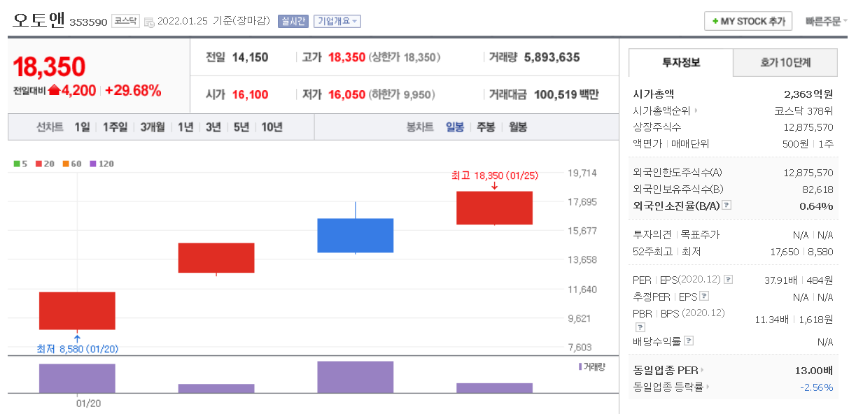The image size is (863, 414).
Task: Click the calendar icon beside the date
Action: (x=148, y=22)
